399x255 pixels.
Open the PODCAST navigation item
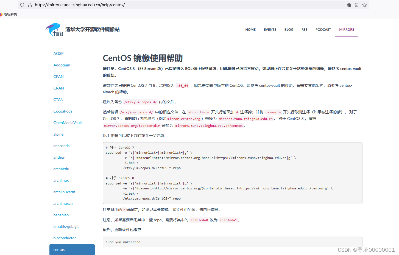[323, 30]
